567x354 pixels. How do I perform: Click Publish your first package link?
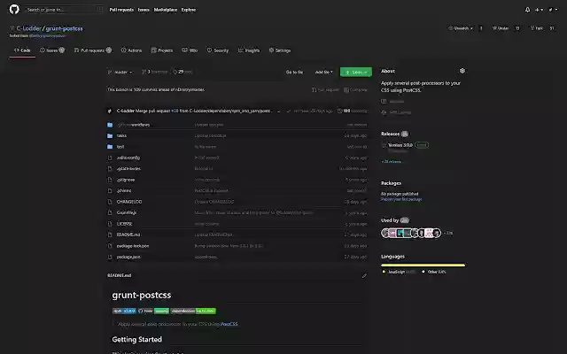(401, 199)
